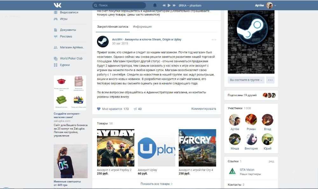Open group actions three-dots button
This screenshot has width=318, height=189.
point(270,80)
